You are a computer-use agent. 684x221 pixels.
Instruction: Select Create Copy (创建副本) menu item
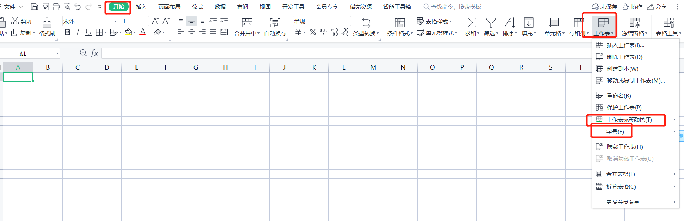[x=636, y=69]
